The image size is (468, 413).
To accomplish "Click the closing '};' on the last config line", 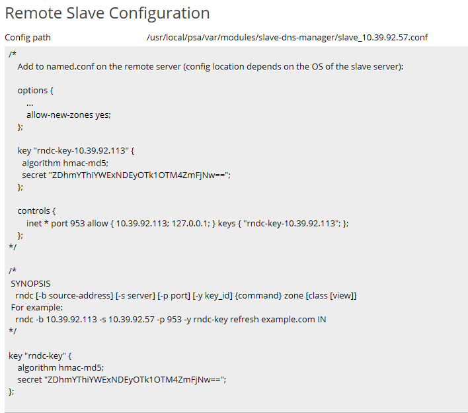I will point(11,391).
